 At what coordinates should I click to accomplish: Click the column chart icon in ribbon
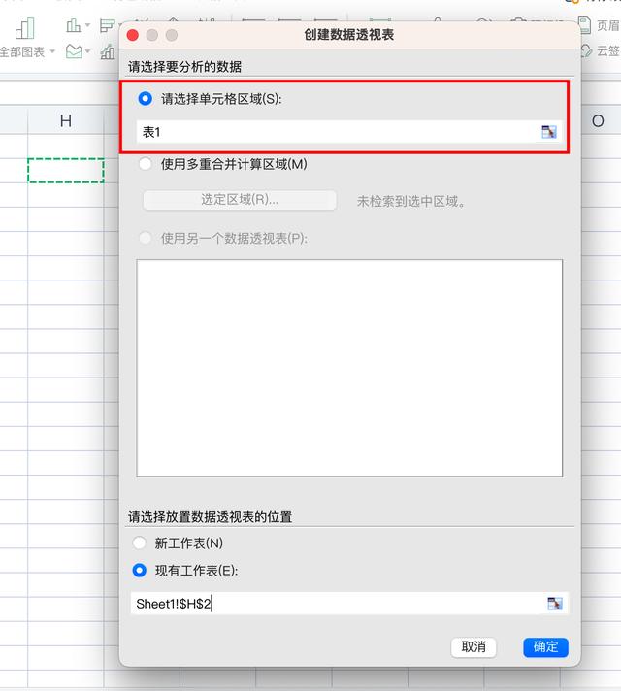[73, 25]
